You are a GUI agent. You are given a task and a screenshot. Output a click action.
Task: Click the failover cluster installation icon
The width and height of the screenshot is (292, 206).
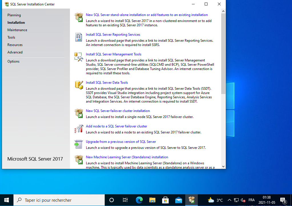(79, 113)
